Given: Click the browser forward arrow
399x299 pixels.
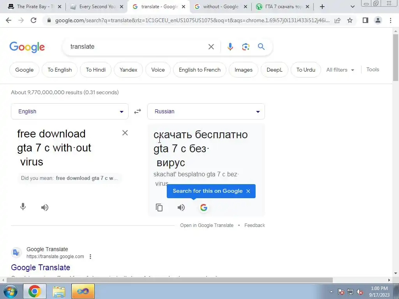Looking at the screenshot, I should click(21, 20).
